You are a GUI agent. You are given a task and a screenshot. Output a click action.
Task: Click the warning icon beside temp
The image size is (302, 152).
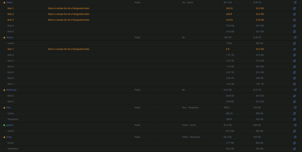(4, 137)
